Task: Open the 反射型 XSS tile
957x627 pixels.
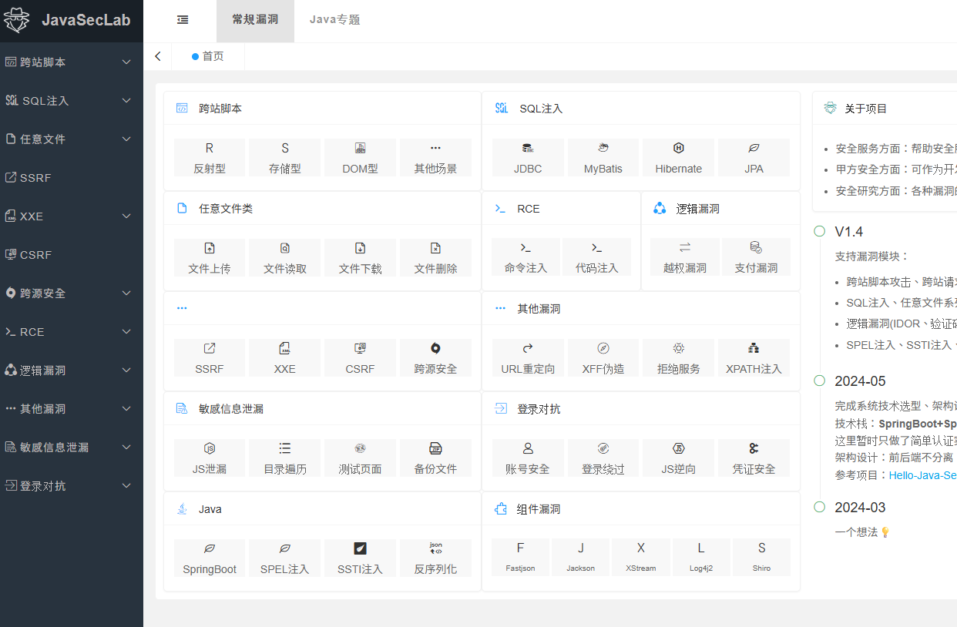Action: [x=210, y=158]
